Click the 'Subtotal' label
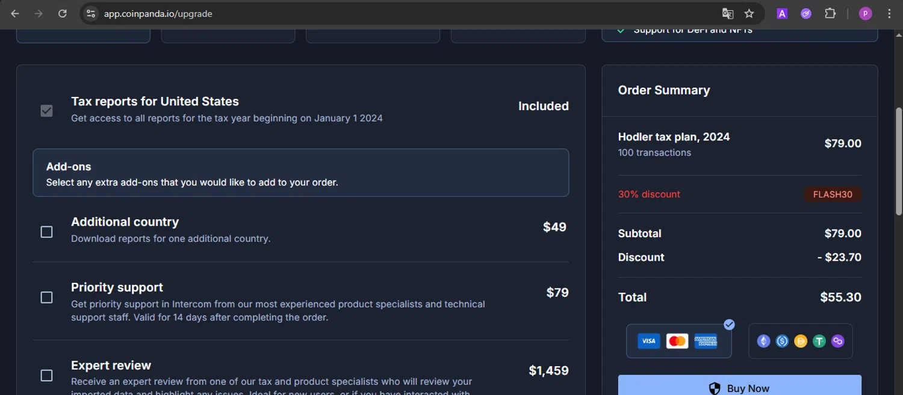This screenshot has height=395, width=903. [639, 234]
